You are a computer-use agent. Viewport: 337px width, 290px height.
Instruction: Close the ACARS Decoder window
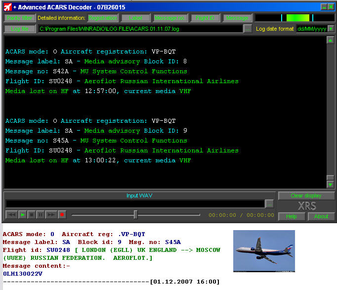[x=331, y=7]
